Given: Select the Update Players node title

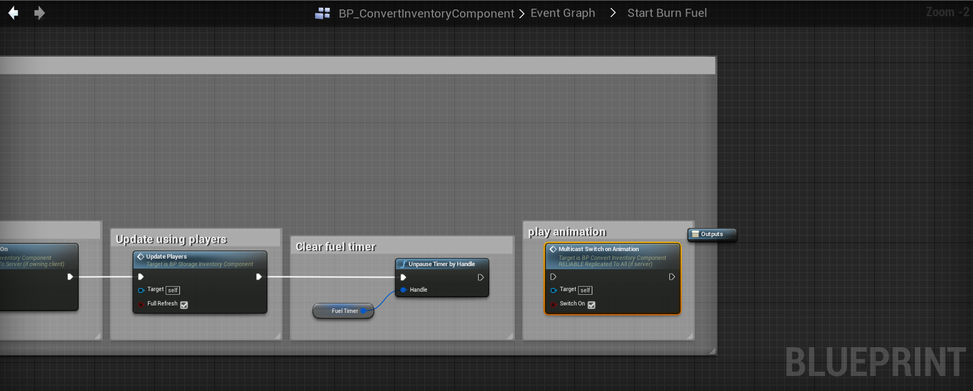Looking at the screenshot, I should tap(166, 257).
